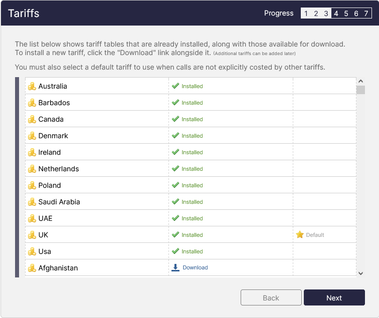The height and width of the screenshot is (318, 379).
Task: Click the download arrow icon for Afghanistan
Action: click(x=175, y=268)
